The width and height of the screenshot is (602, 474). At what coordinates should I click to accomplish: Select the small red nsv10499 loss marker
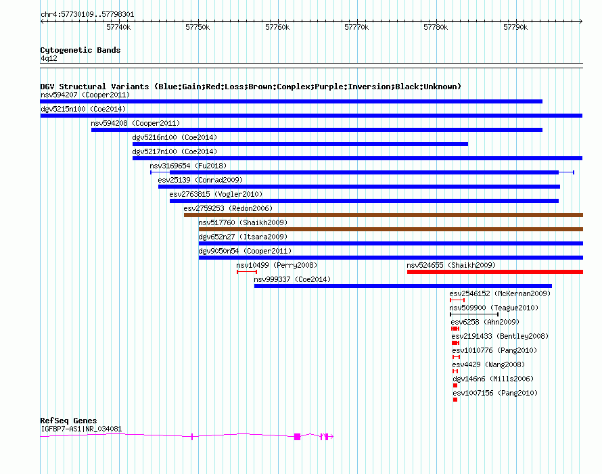247,272
